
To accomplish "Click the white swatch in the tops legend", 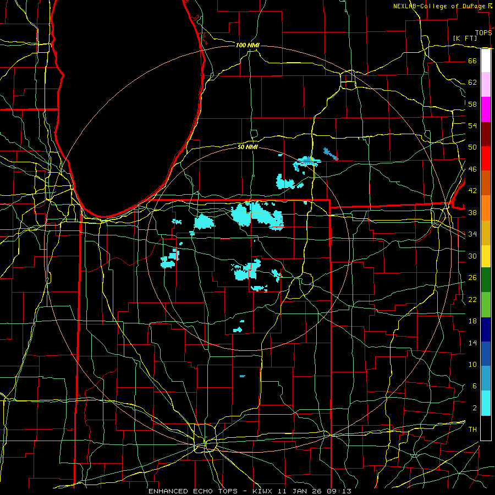I will pyautogui.click(x=486, y=61).
